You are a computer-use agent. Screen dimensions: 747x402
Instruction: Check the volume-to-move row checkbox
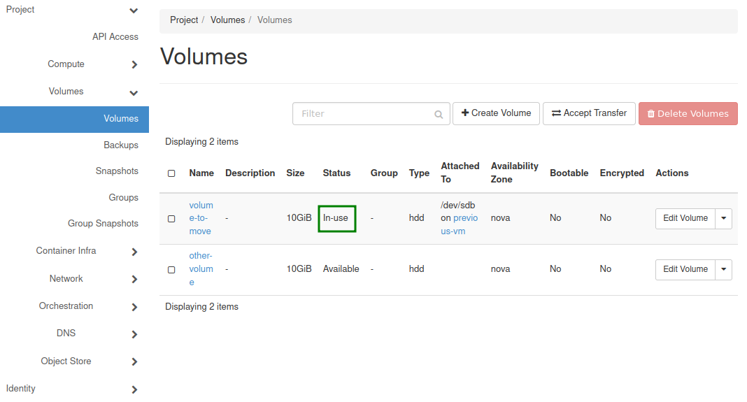point(171,219)
